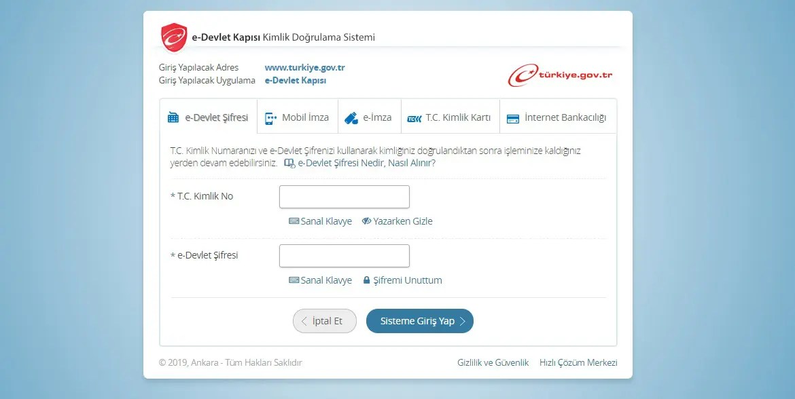795x399 pixels.
Task: Focus the e-Devlet Şifresi password field
Action: [344, 256]
